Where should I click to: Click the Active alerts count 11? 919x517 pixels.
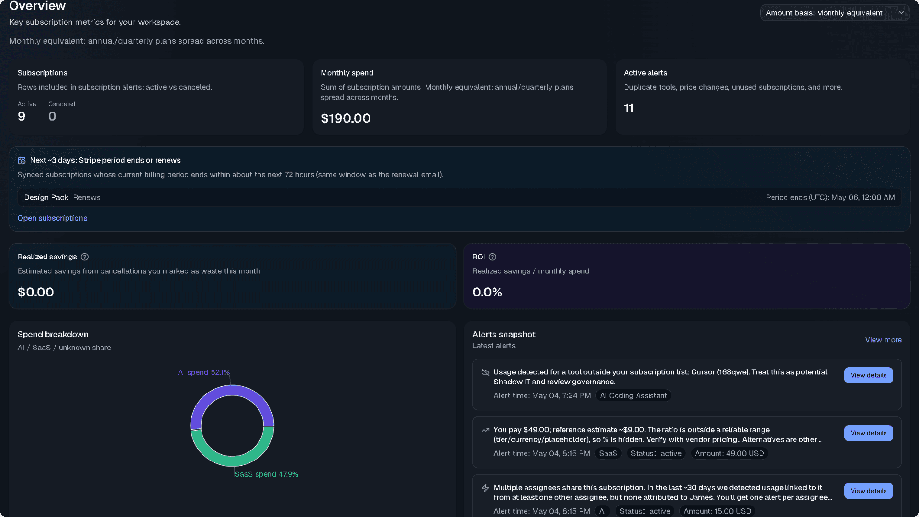pyautogui.click(x=628, y=109)
